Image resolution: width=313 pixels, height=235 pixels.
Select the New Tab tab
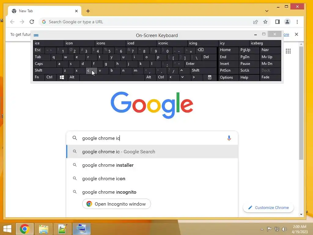[x=45, y=11]
